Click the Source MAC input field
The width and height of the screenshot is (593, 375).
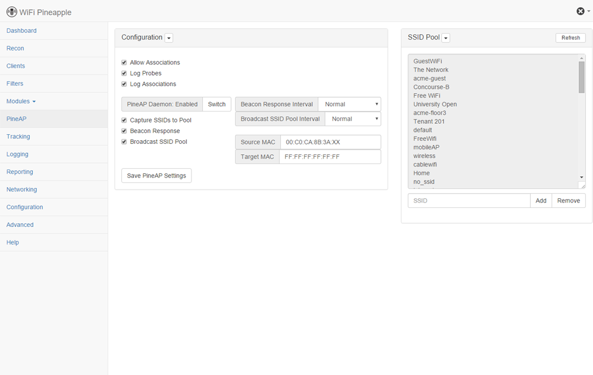(330, 142)
